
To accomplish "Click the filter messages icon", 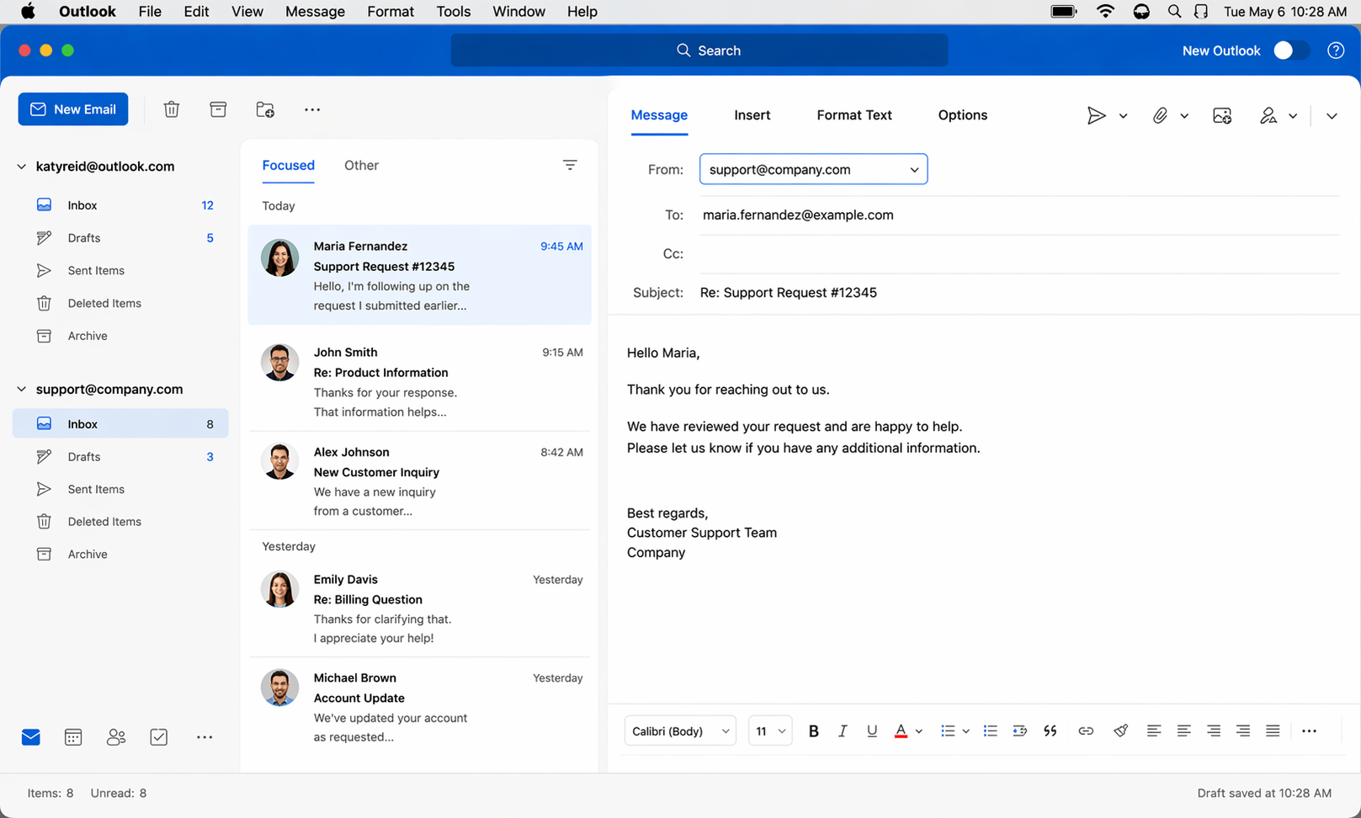I will point(570,165).
